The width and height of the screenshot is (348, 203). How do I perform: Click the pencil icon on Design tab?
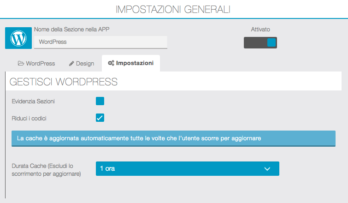coord(71,63)
